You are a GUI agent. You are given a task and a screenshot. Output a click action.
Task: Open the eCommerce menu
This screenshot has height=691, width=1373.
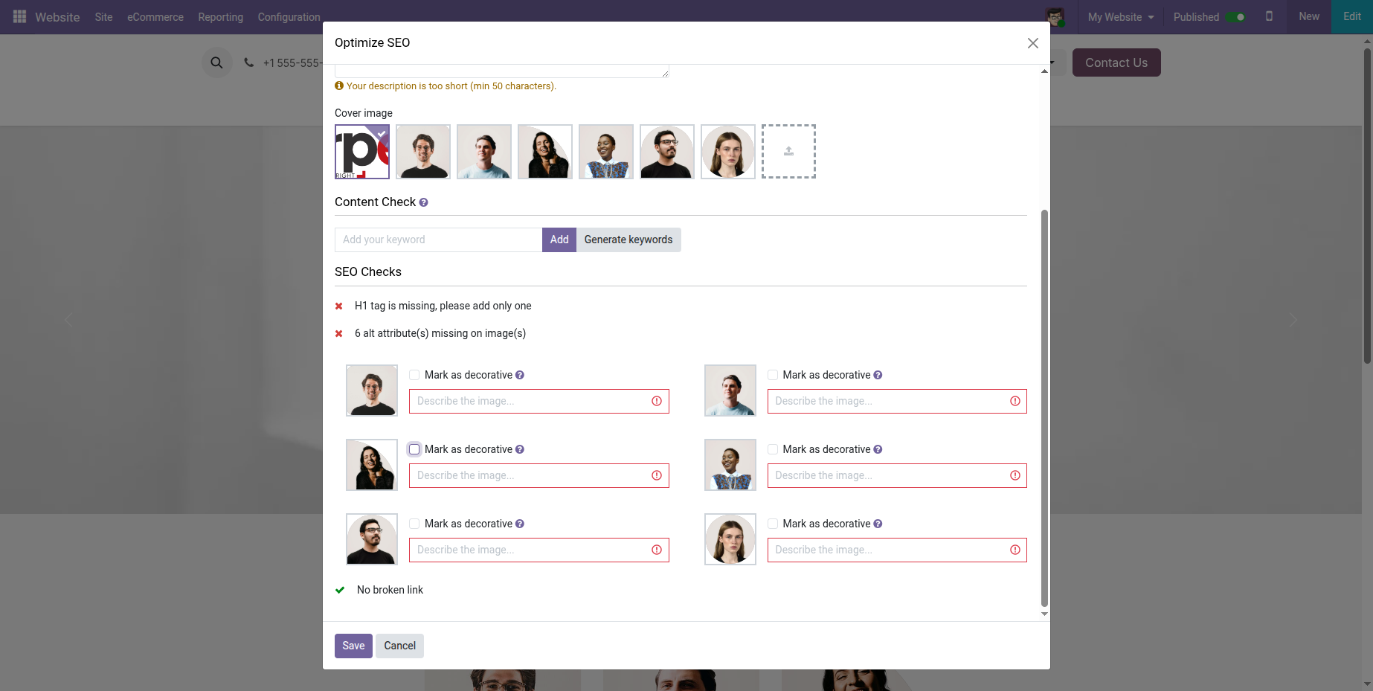[x=155, y=17]
